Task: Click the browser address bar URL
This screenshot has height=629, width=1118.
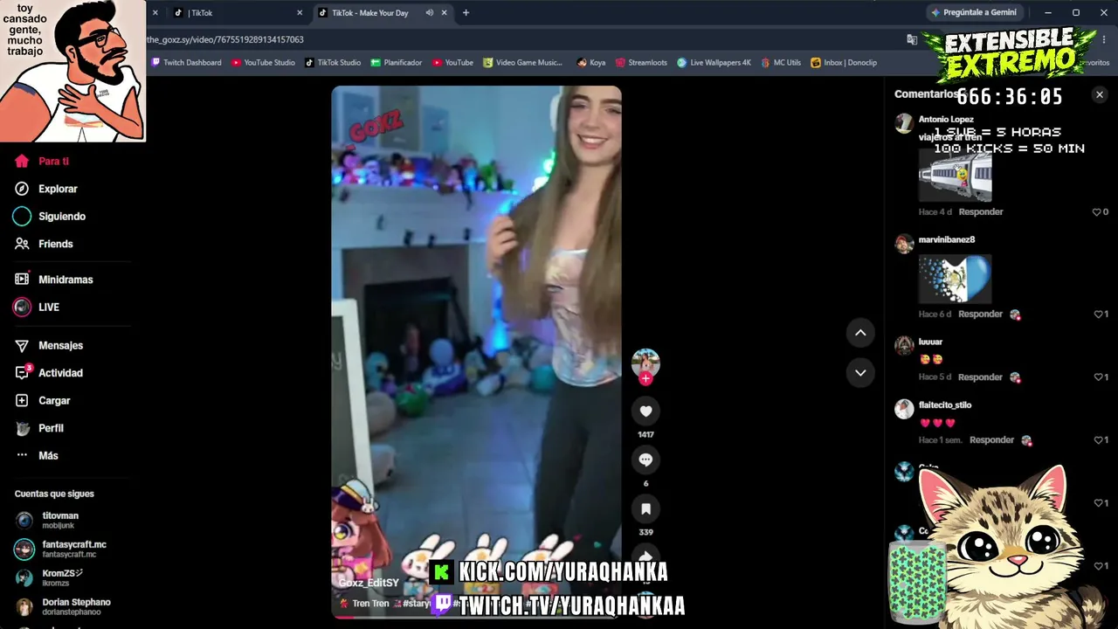Action: pos(225,39)
